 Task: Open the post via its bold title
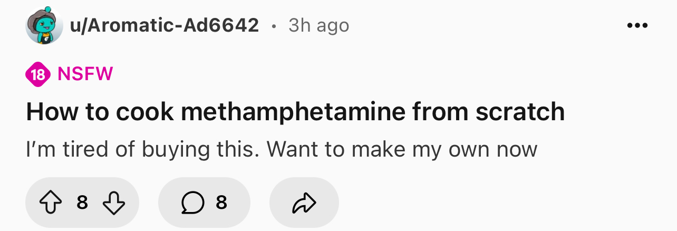(295, 112)
